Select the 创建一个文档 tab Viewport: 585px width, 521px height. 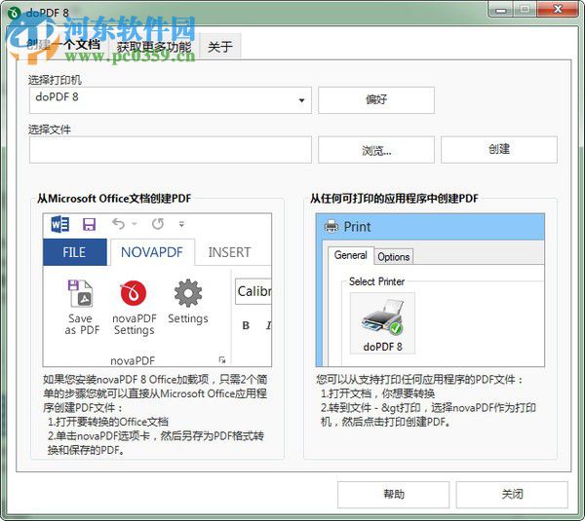click(62, 45)
